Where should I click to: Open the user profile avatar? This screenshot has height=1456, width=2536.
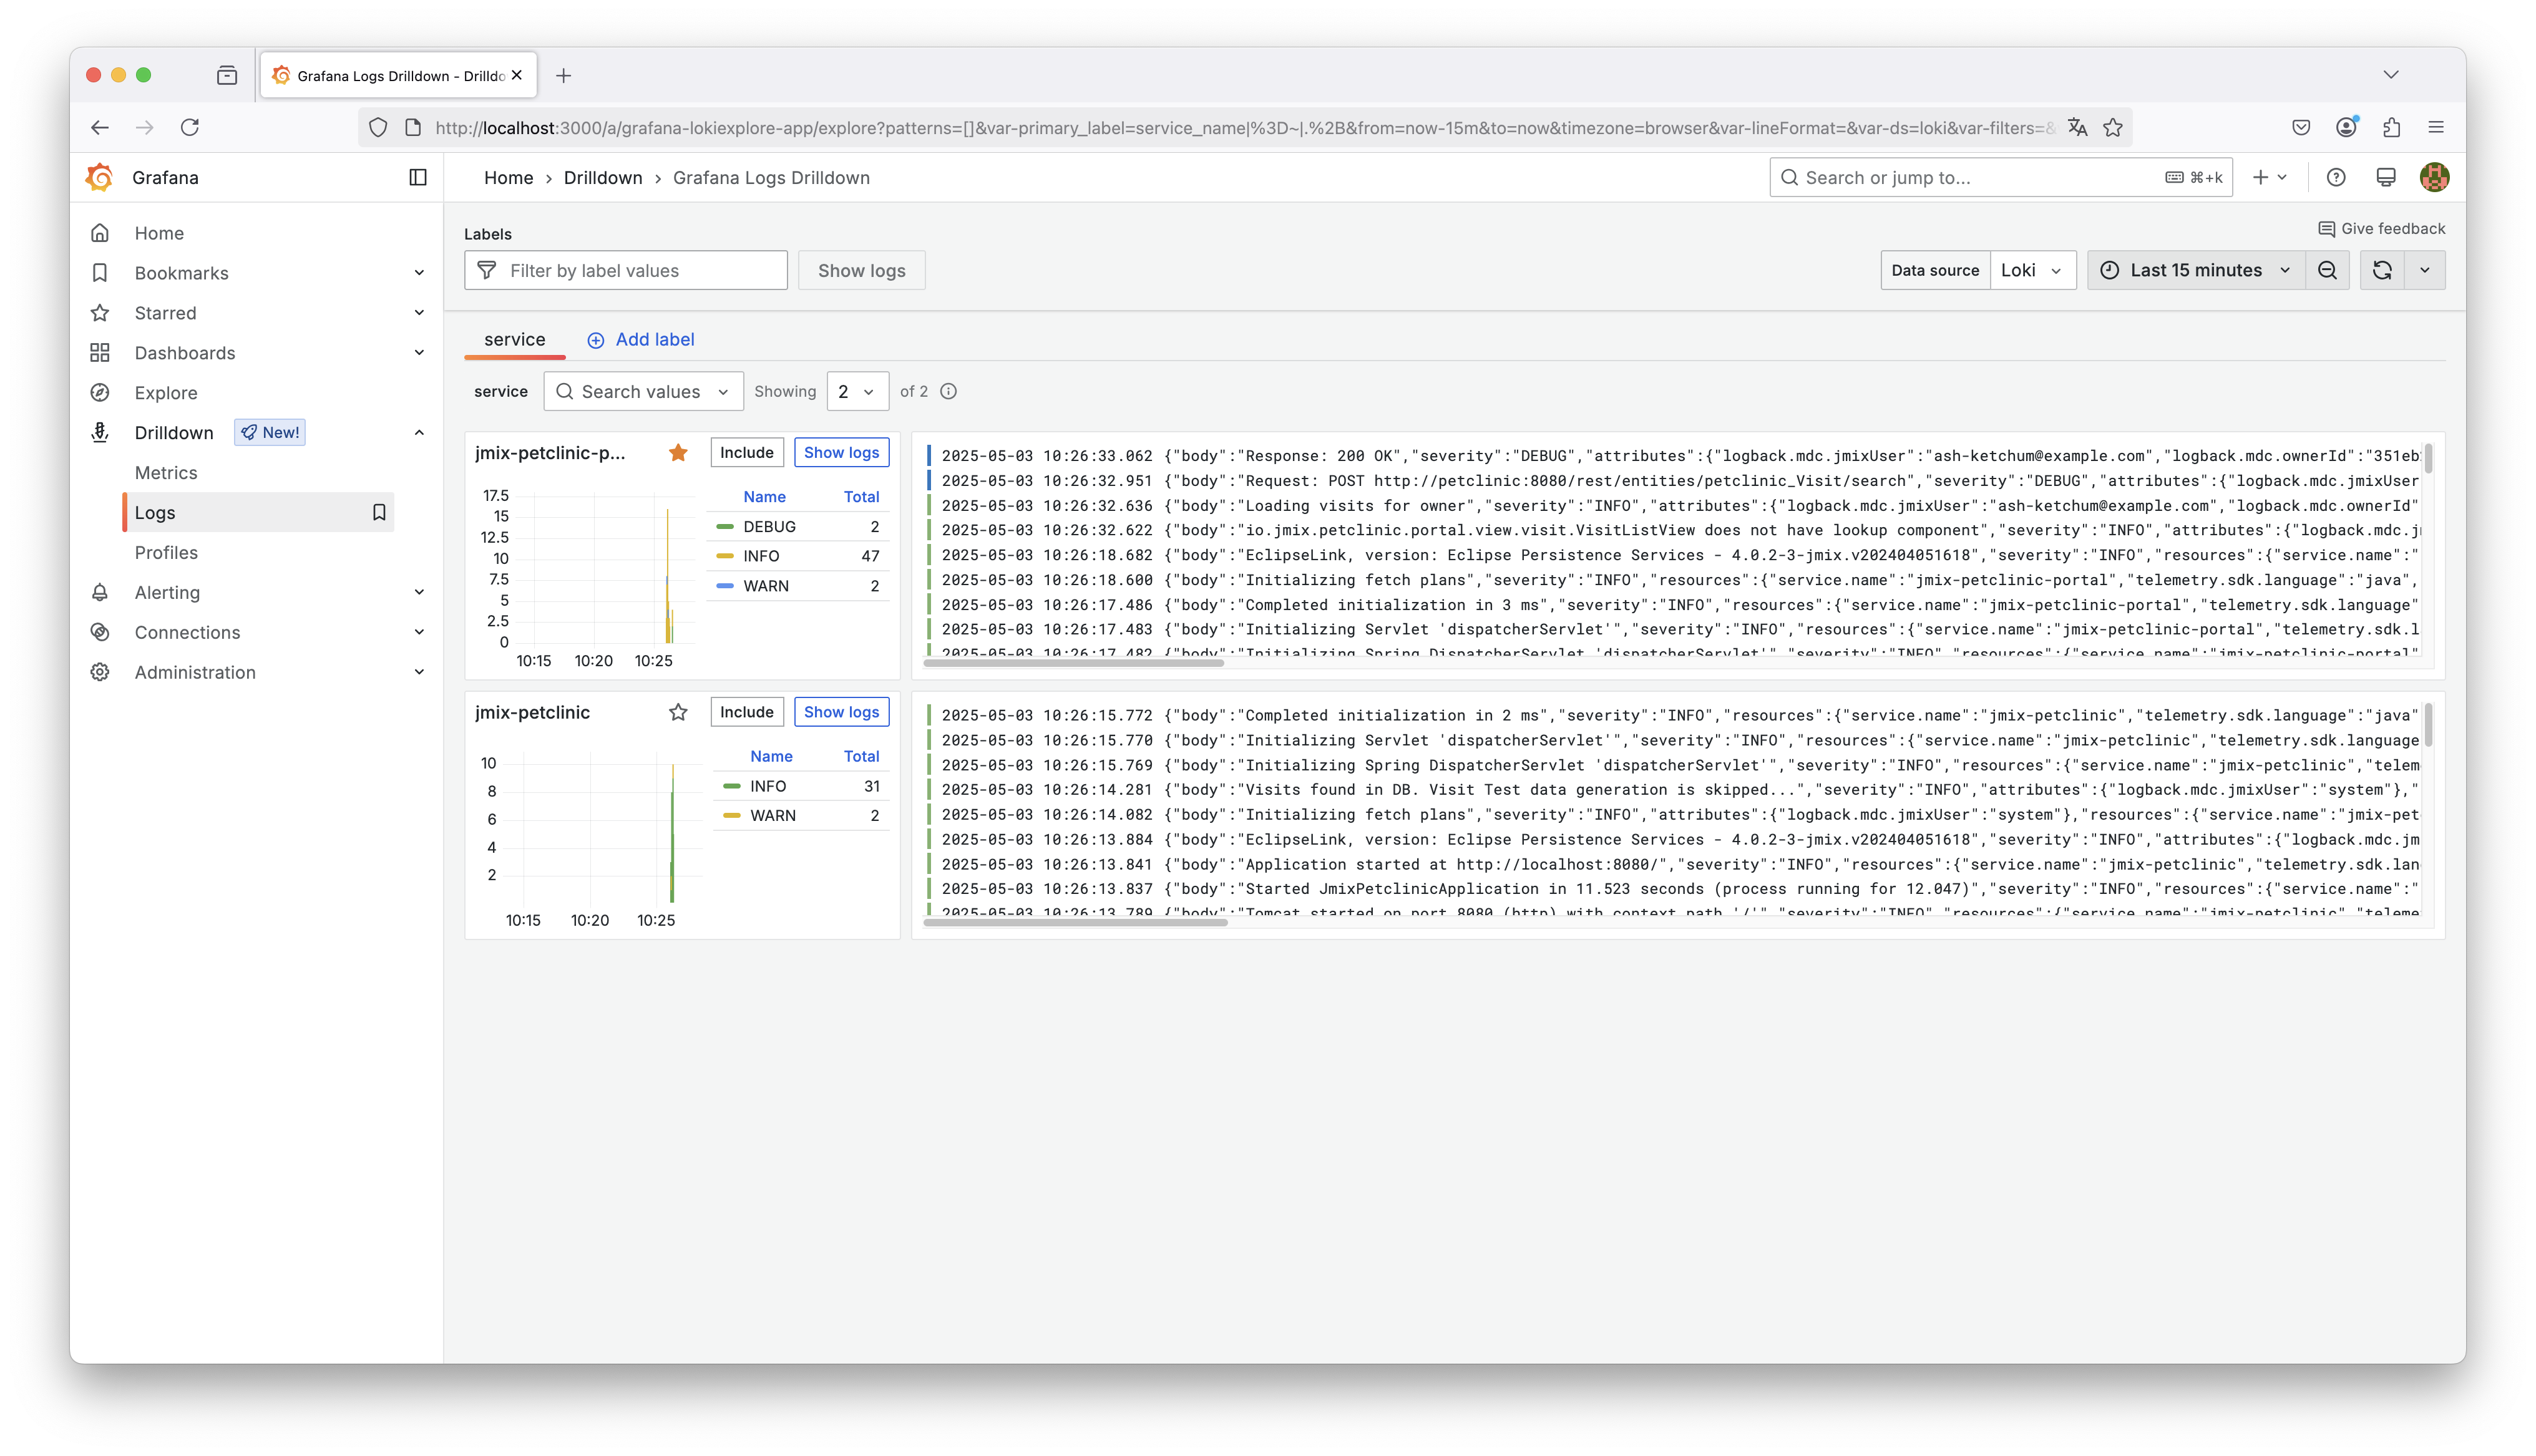(2434, 177)
